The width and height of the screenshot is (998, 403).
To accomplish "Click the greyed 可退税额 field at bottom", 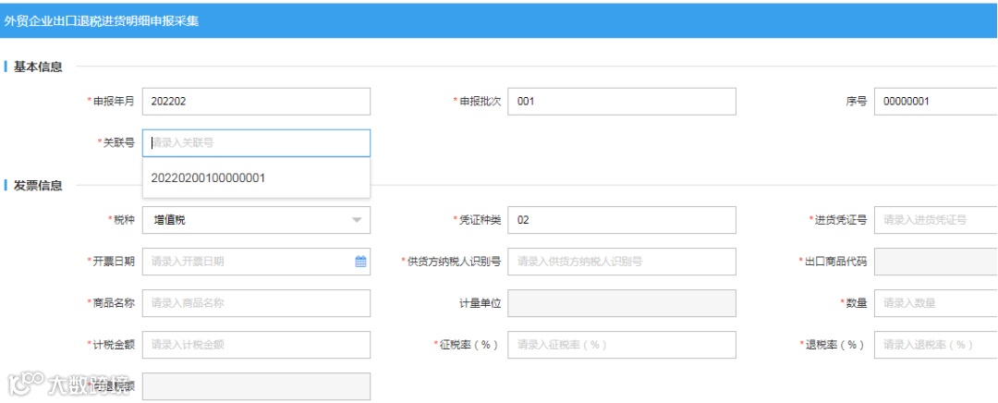I will 257,386.
